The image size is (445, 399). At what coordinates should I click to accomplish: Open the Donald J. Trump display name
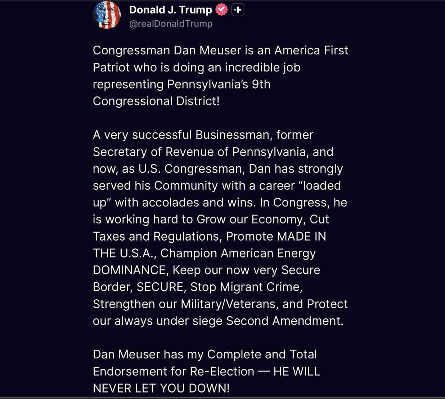click(x=170, y=10)
